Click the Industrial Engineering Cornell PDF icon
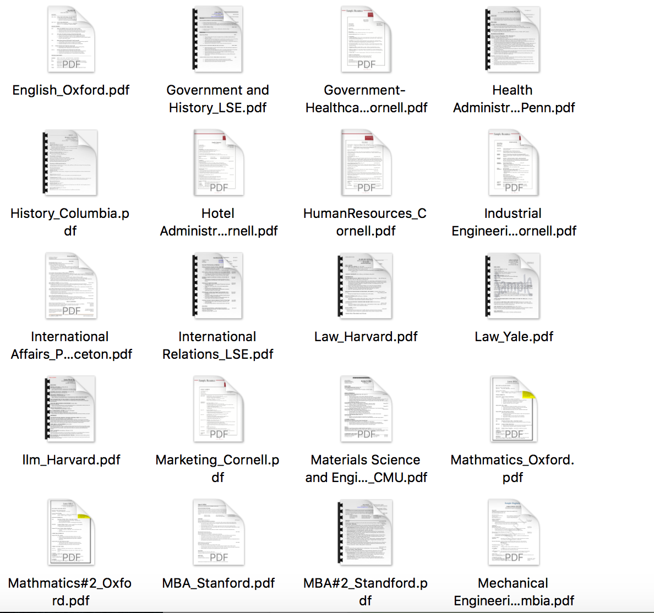The width and height of the screenshot is (654, 613). [514, 162]
